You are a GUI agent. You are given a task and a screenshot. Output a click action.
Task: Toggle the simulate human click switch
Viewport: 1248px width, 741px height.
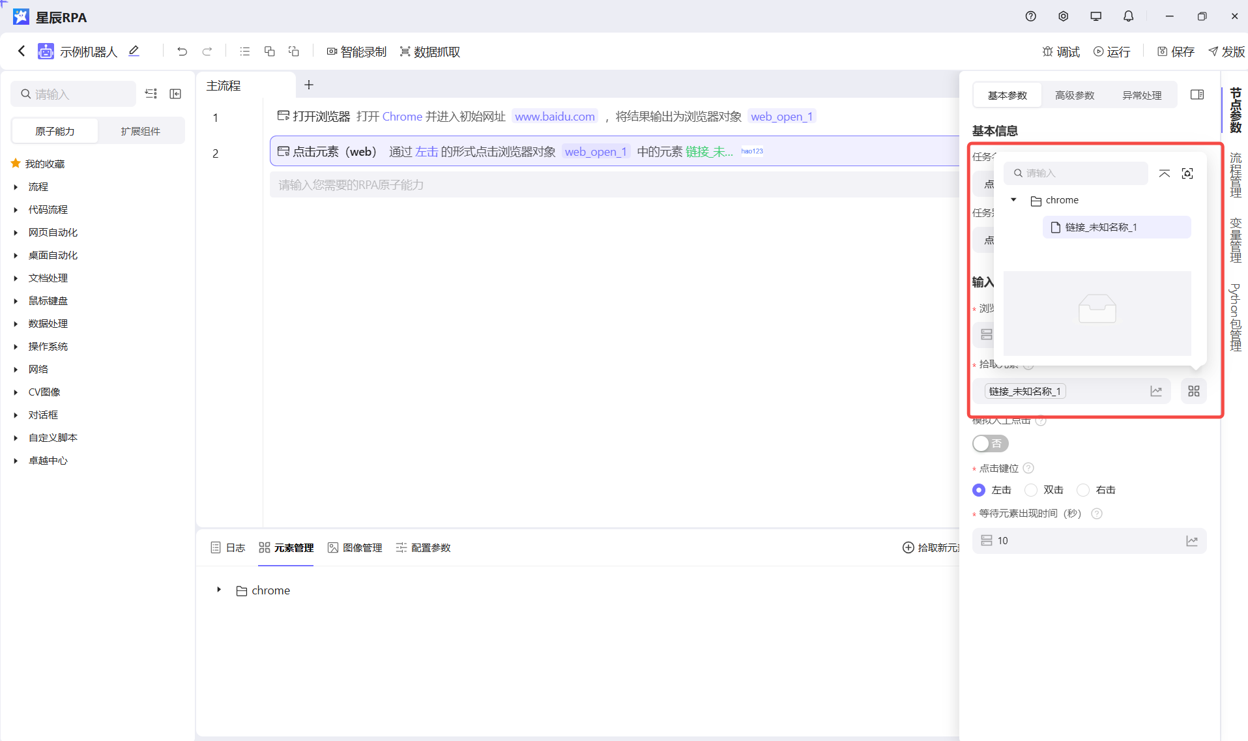(x=989, y=444)
